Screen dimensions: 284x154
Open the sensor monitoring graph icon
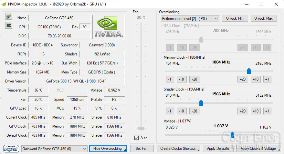pos(8,25)
